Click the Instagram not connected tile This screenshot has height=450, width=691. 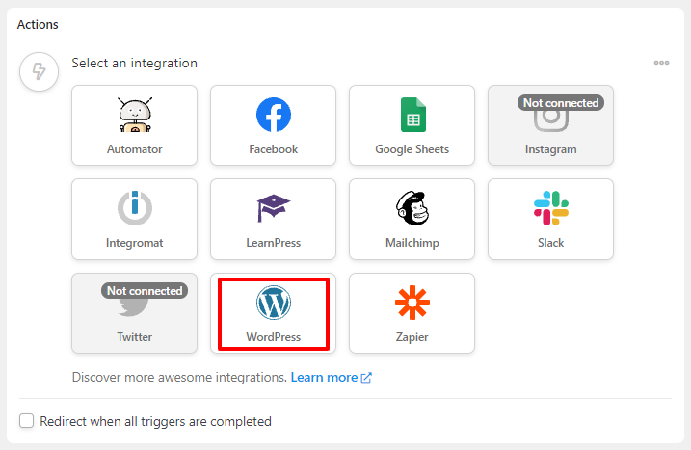[x=550, y=125]
